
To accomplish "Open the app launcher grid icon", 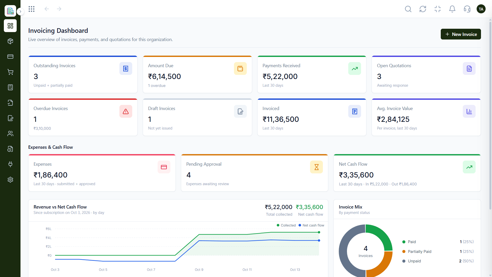I will [32, 9].
